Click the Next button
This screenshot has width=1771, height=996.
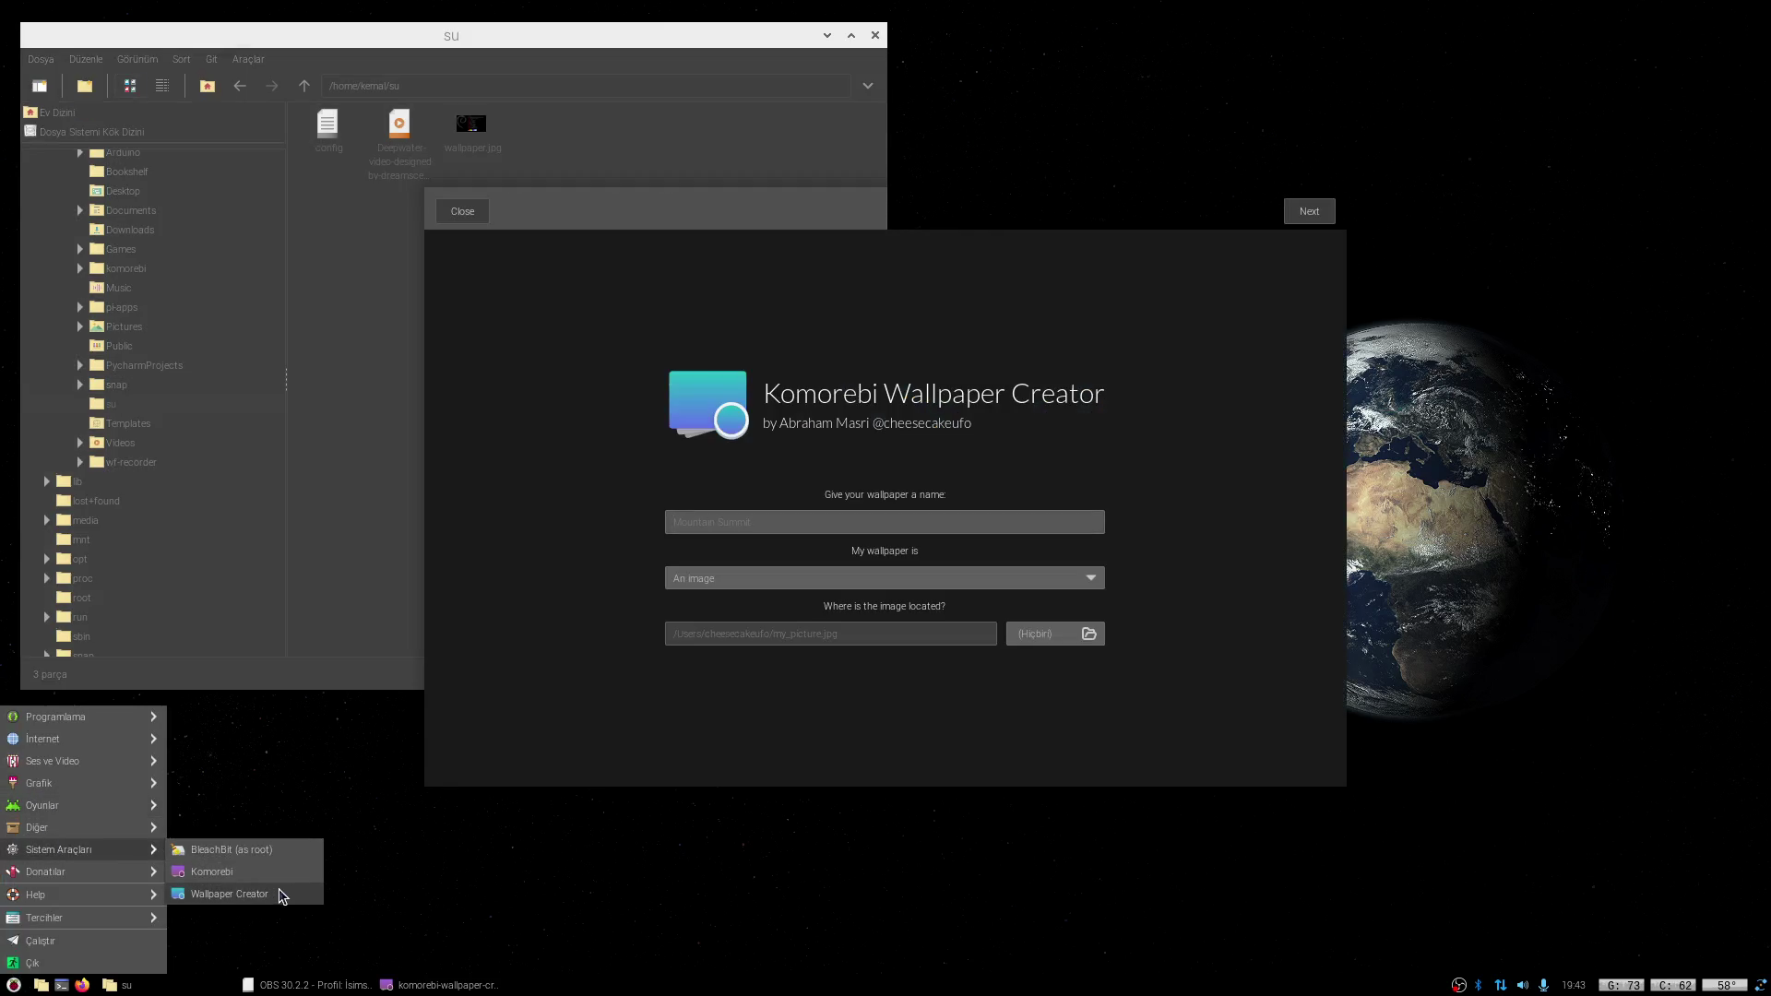click(1309, 211)
